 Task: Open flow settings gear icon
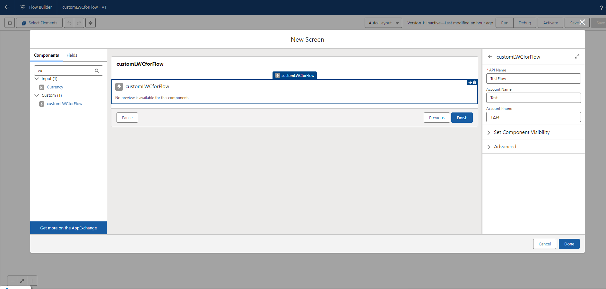(91, 23)
